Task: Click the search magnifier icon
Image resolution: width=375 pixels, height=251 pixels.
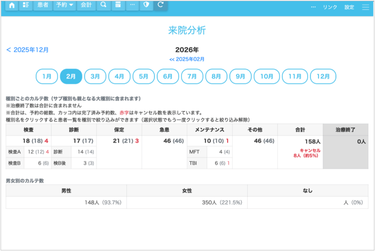Action: (x=104, y=5)
